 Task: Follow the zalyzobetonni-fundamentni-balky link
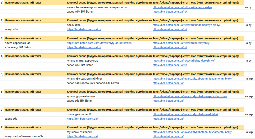[x=193, y=132]
